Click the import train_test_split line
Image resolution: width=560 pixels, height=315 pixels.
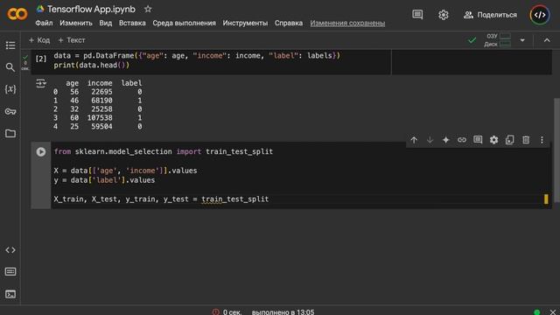click(x=164, y=151)
